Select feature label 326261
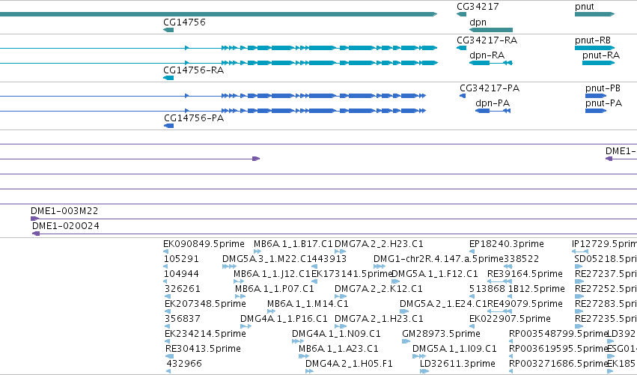Viewport: 637px width, 375px height. click(183, 289)
